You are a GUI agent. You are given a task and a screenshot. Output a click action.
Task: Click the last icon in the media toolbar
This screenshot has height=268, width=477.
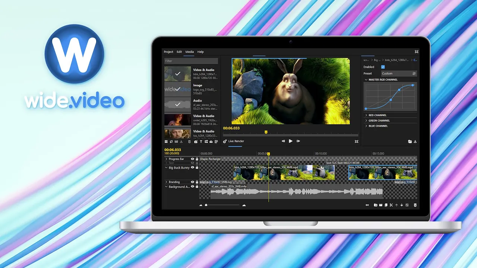[x=216, y=141]
